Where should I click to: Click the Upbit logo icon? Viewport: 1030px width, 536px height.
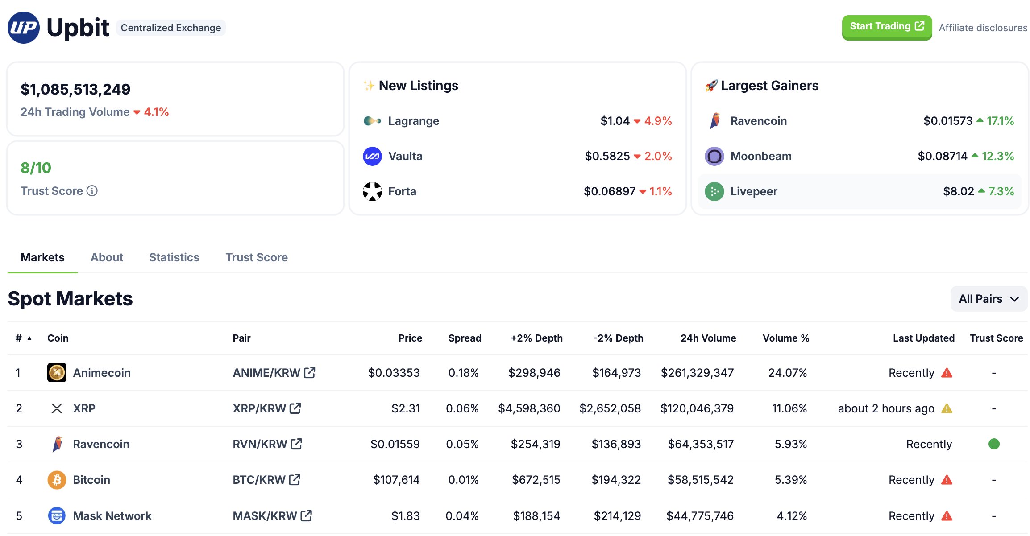point(24,28)
